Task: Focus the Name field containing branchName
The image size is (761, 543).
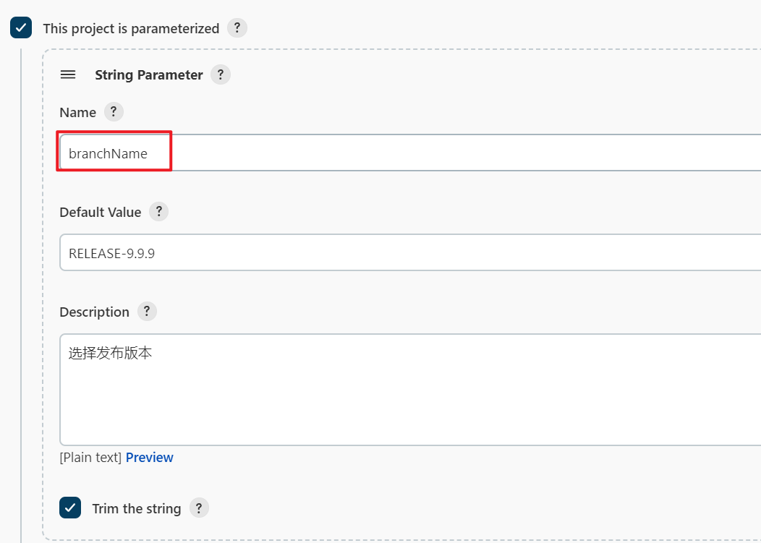Action: click(x=410, y=153)
